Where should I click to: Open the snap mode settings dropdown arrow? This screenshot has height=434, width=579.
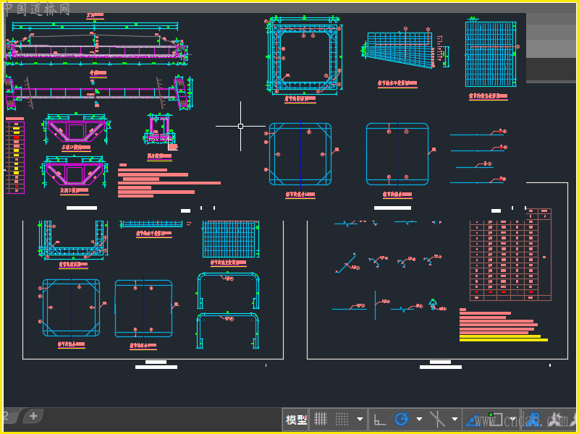[360, 420]
